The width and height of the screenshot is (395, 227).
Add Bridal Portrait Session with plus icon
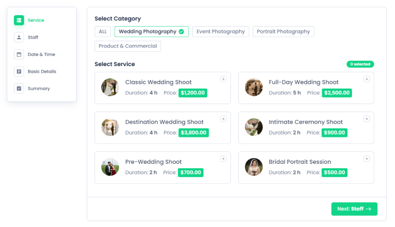(367, 159)
